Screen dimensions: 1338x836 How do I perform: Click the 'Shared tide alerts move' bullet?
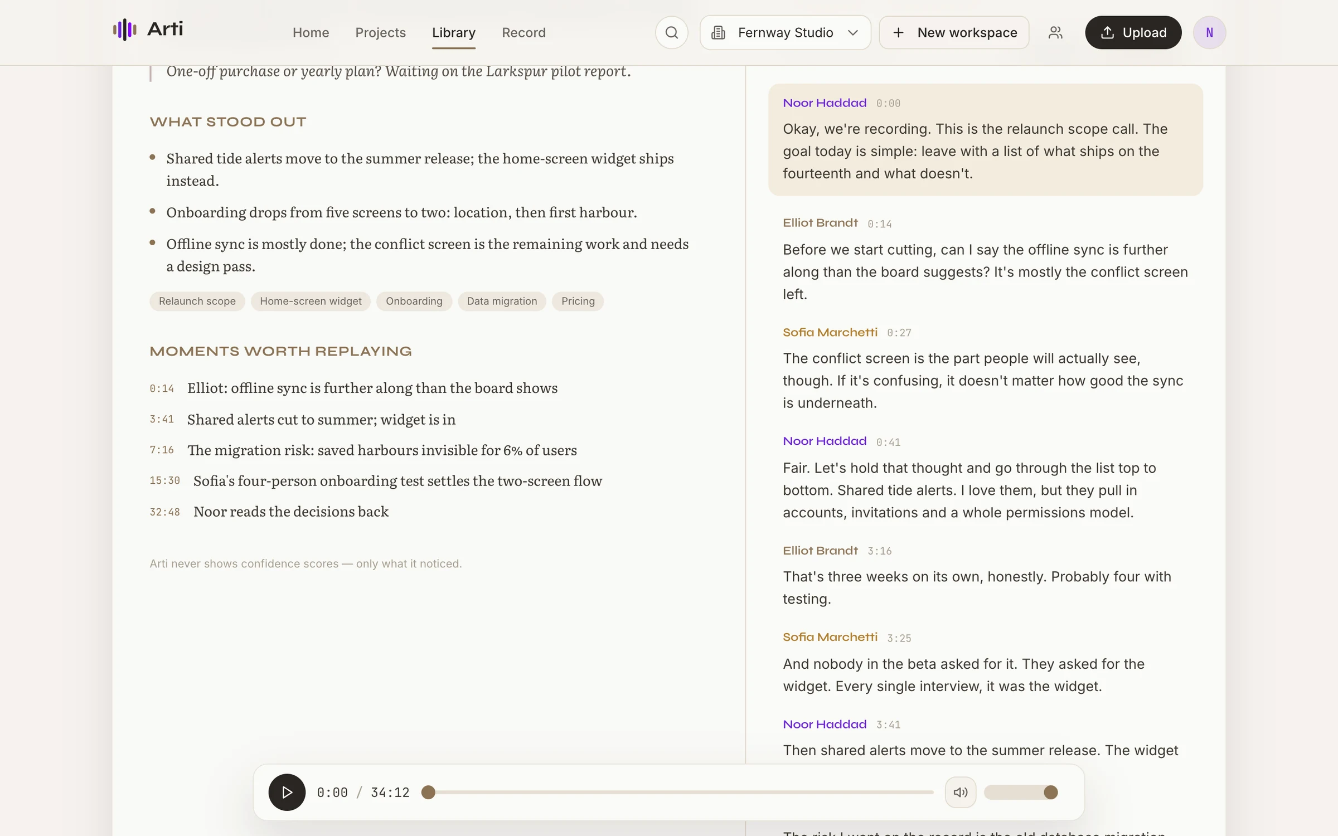click(x=420, y=169)
